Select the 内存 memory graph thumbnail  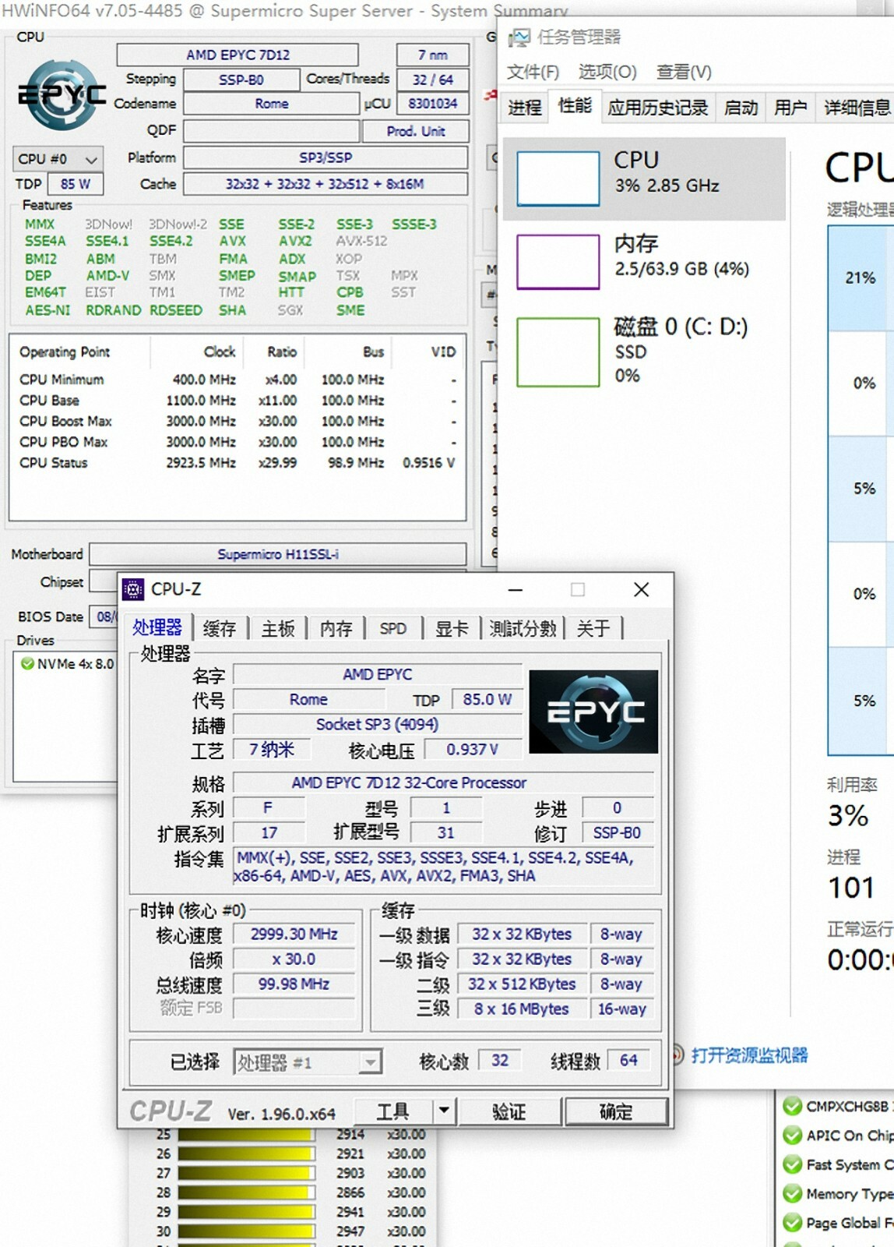(558, 262)
